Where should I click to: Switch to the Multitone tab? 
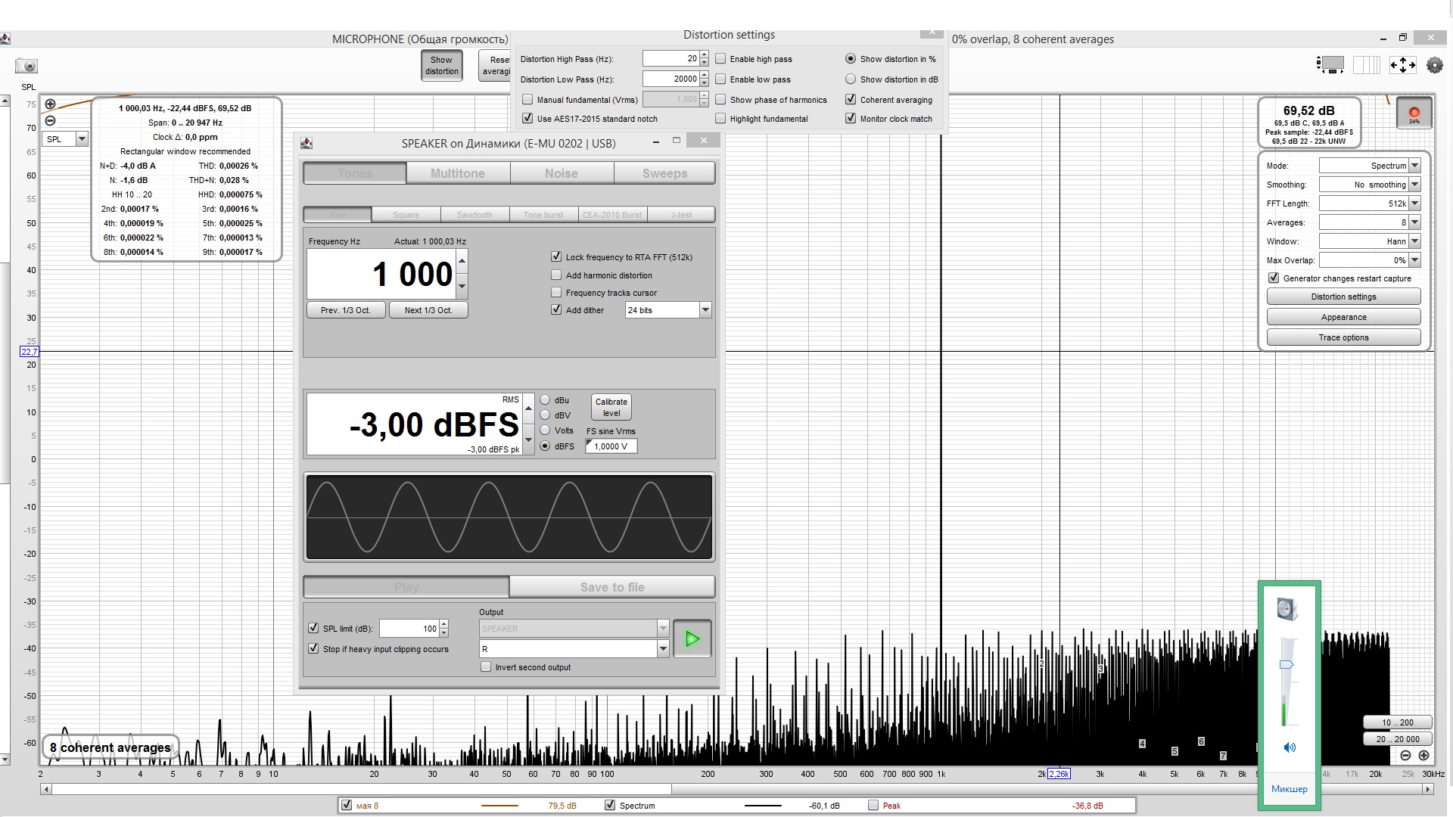pyautogui.click(x=458, y=173)
